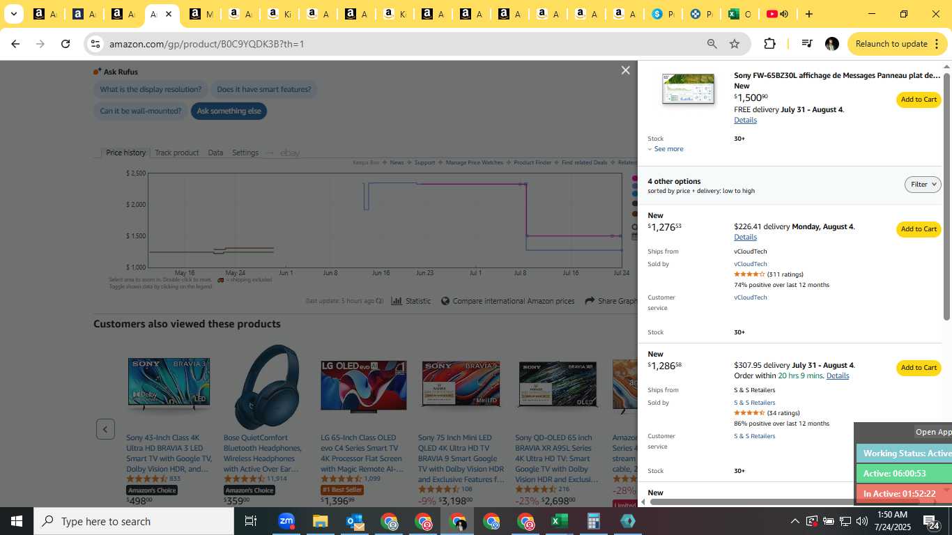Open Details link for vCloudTech delivery
Viewport: 952px width, 535px height.
[x=745, y=237]
